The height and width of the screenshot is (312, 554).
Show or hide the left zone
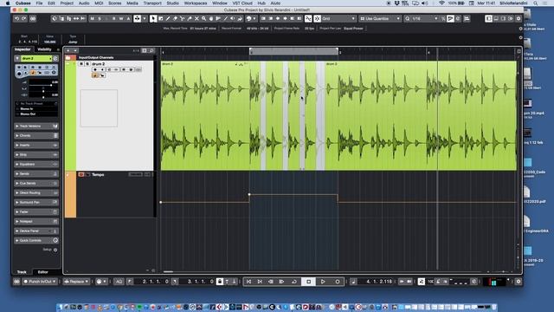tap(488, 18)
